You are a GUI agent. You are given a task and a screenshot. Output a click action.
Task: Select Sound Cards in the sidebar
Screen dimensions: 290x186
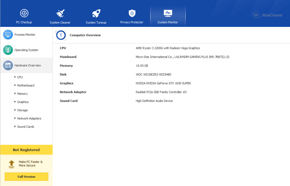[x=26, y=127]
